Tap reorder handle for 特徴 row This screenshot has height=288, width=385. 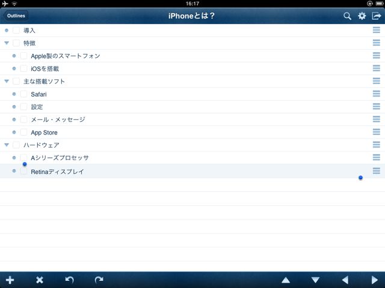click(376, 43)
